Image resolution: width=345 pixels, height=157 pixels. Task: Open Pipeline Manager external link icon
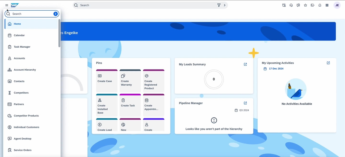coord(245,103)
